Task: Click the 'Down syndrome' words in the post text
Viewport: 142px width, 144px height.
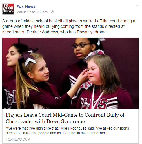Action: (x=92, y=32)
